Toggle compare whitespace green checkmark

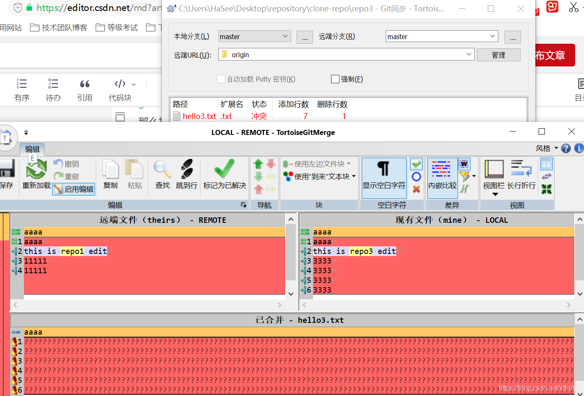[416, 164]
